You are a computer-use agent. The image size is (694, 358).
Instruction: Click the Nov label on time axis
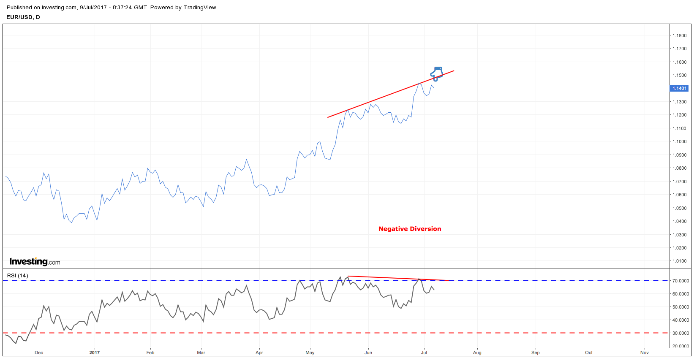point(645,353)
